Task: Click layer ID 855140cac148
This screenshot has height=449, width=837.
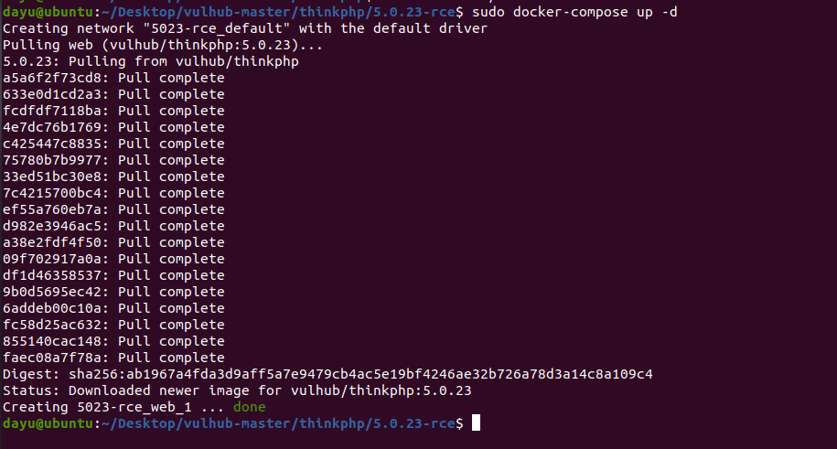Action: [x=52, y=341]
